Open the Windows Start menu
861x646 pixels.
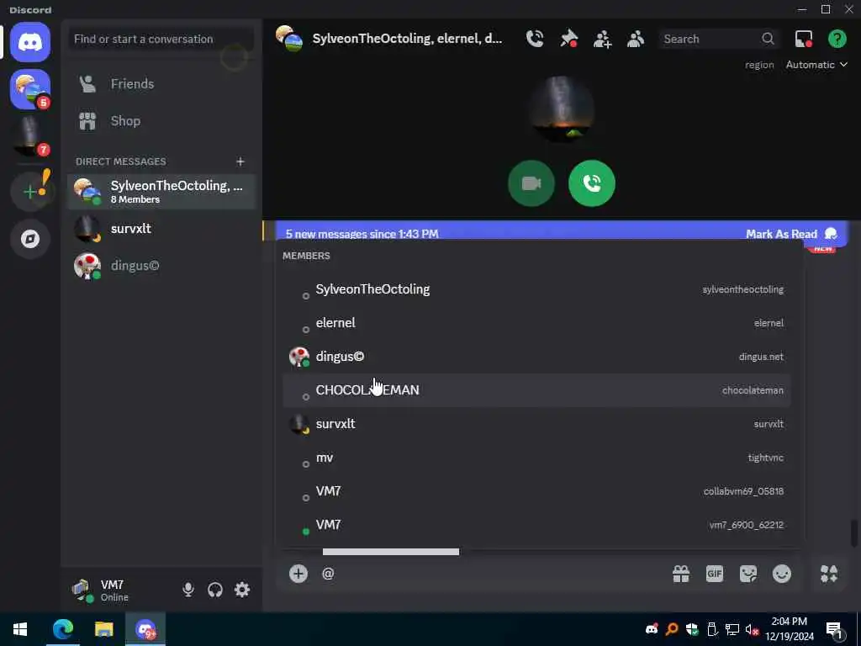coord(20,629)
